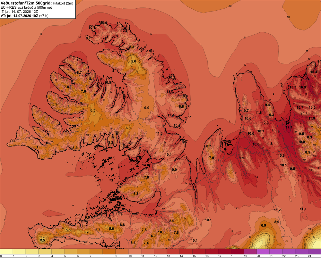Click the 6.2 temperature value
The width and height of the screenshot is (321, 258).
(86, 232)
